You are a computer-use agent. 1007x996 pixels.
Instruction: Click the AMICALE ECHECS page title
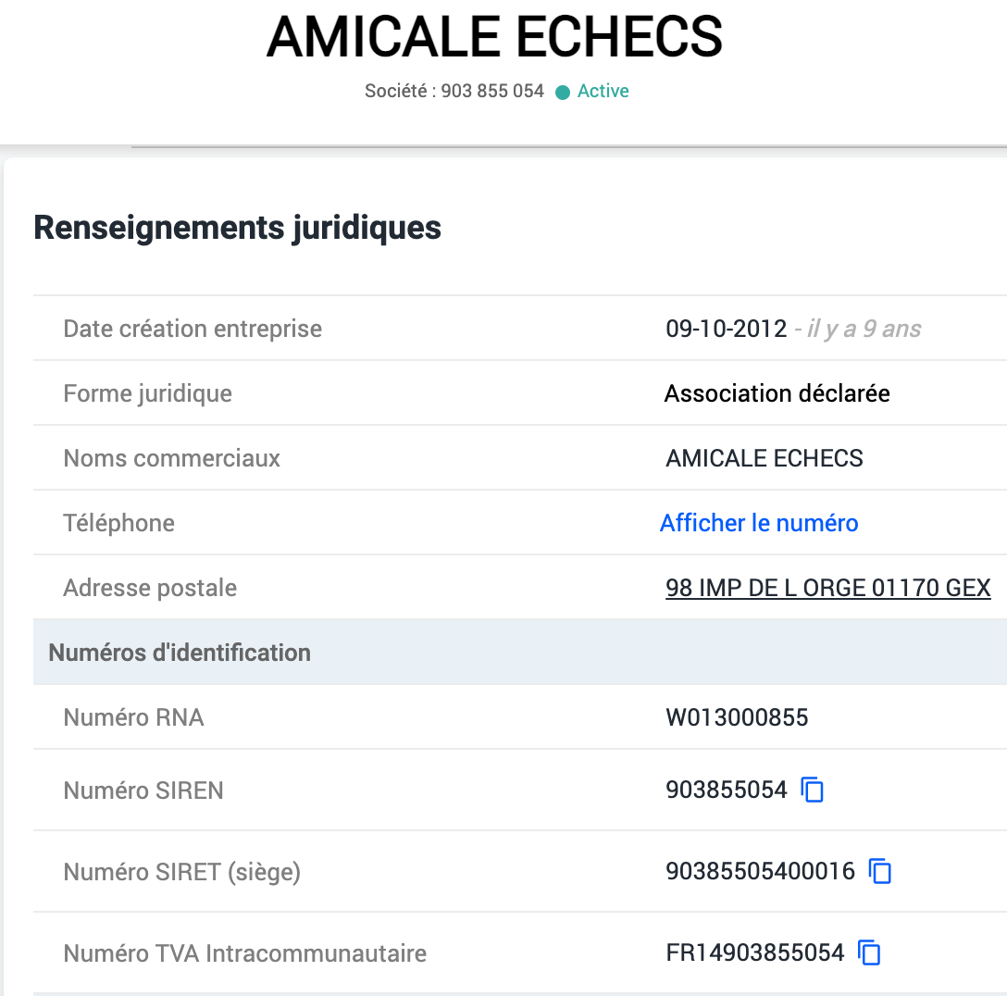pos(494,37)
